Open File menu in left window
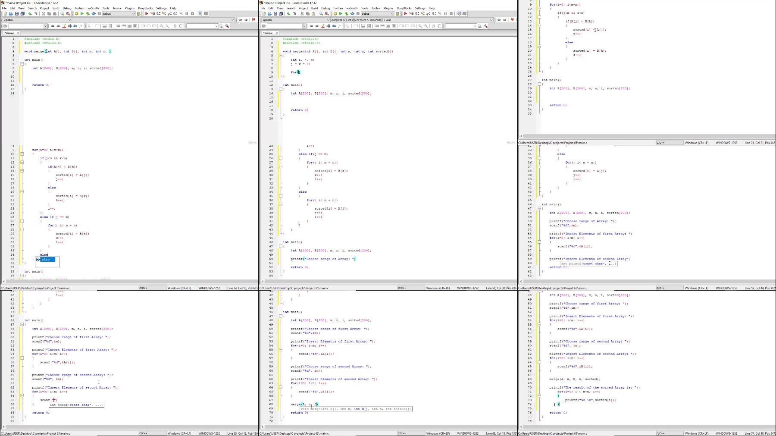The height and width of the screenshot is (436, 776). [x=4, y=8]
